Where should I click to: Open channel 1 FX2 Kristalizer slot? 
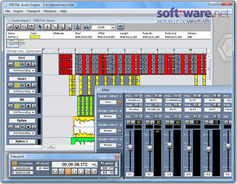134,109
